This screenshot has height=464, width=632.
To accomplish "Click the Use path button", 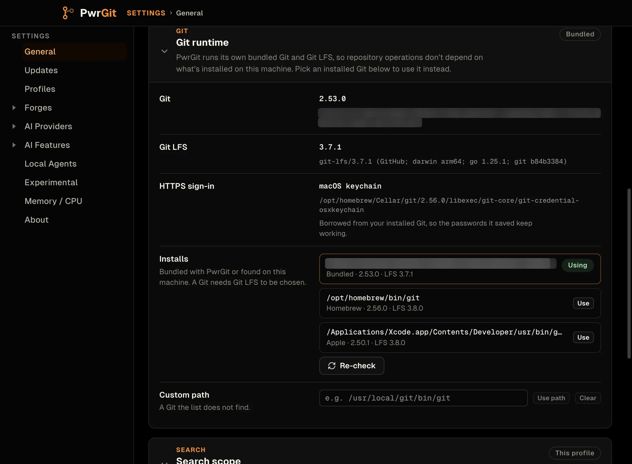I will click(551, 398).
